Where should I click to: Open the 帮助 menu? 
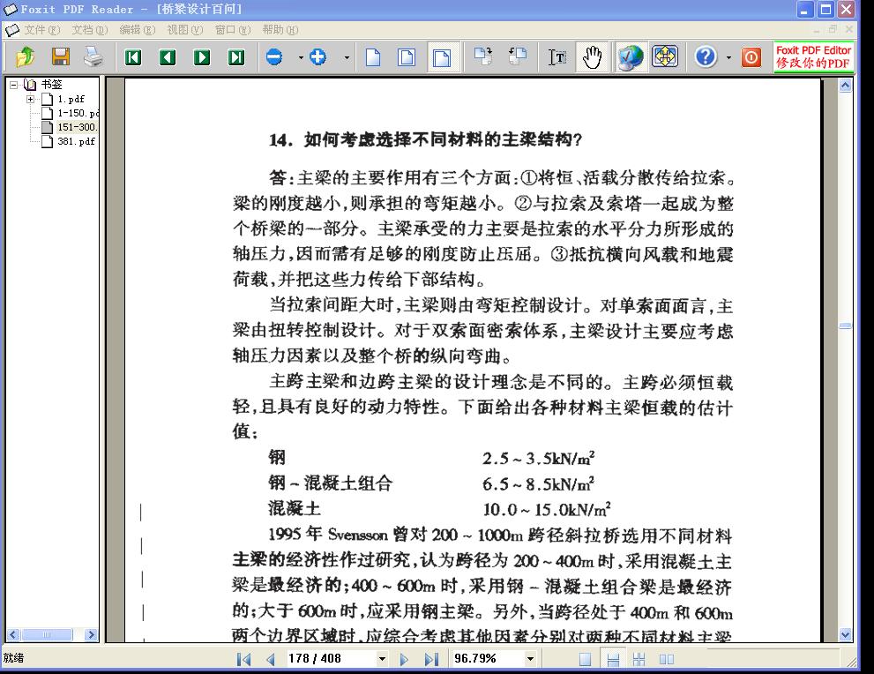pos(280,29)
